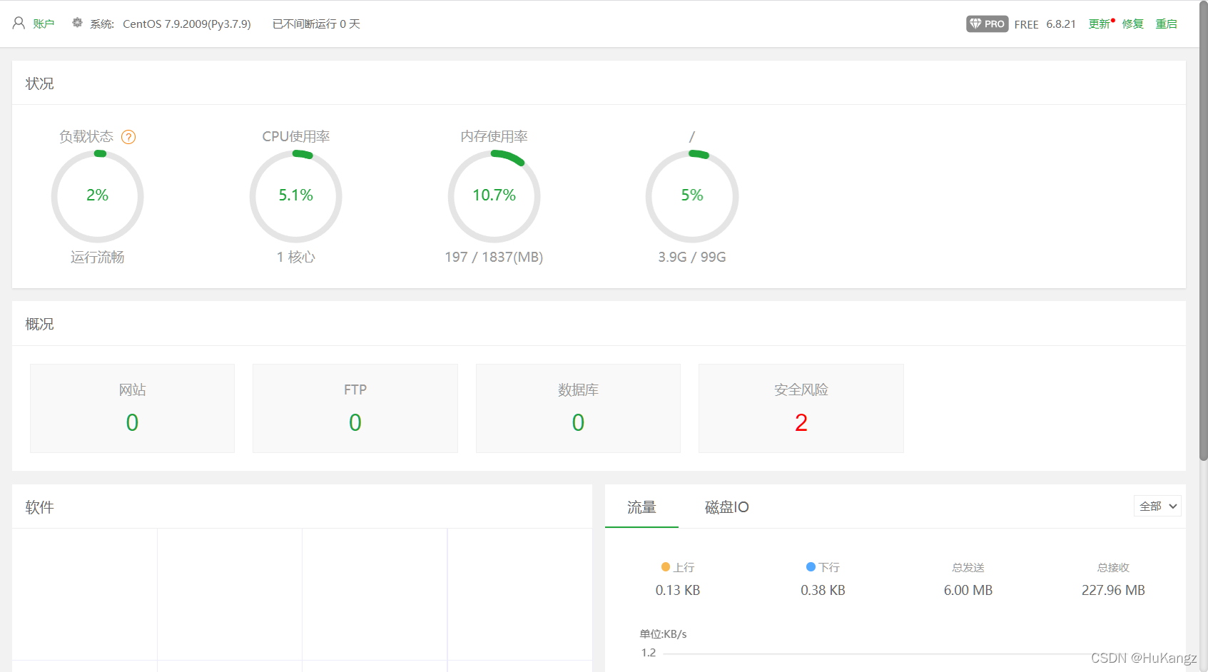Open the load status help question mark
This screenshot has height=672, width=1208.
tap(128, 137)
